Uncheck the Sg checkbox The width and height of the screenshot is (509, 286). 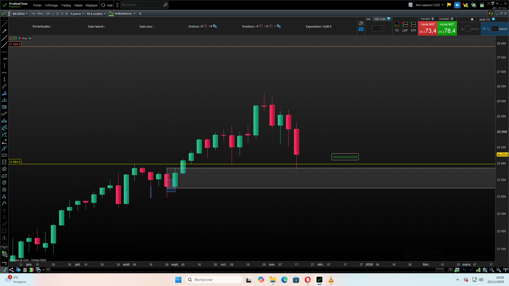pyautogui.click(x=484, y=29)
